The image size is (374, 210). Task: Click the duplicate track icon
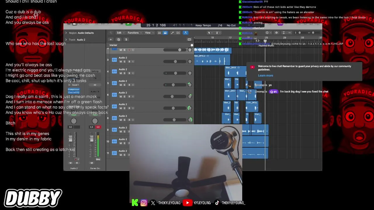coord(118,39)
